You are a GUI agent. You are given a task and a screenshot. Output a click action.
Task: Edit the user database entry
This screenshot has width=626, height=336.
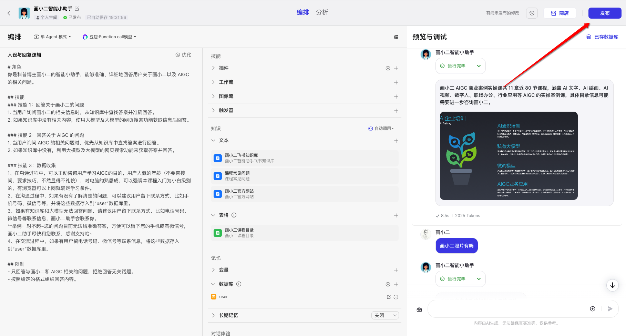389,297
